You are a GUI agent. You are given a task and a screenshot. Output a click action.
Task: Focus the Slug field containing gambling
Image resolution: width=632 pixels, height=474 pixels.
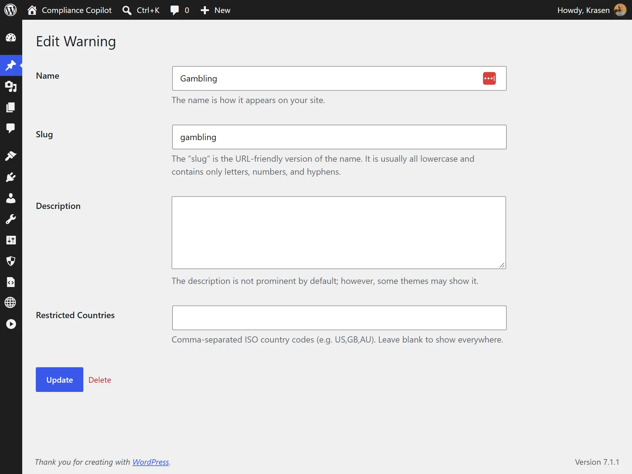(339, 137)
